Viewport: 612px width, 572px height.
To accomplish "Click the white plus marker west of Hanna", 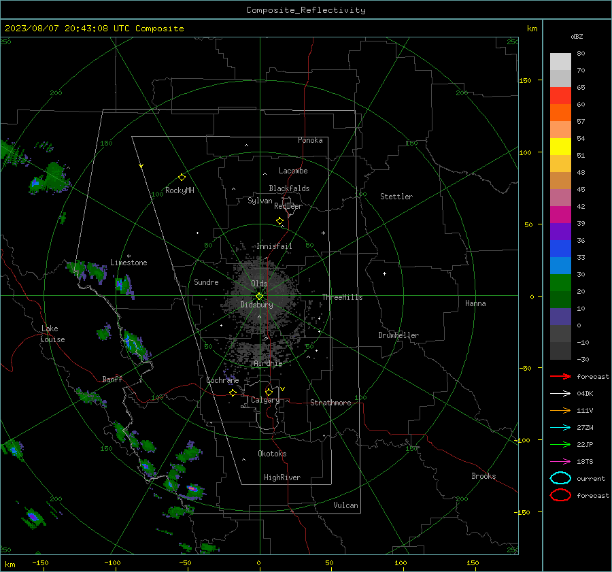I will tap(384, 273).
